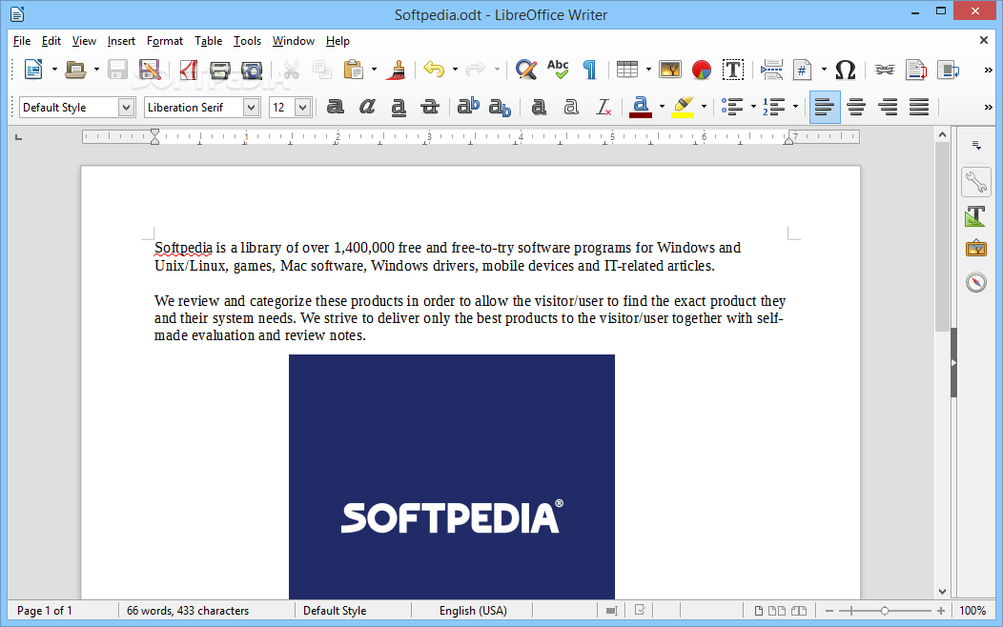
Task: Insert a table using grid icon
Action: click(x=627, y=69)
